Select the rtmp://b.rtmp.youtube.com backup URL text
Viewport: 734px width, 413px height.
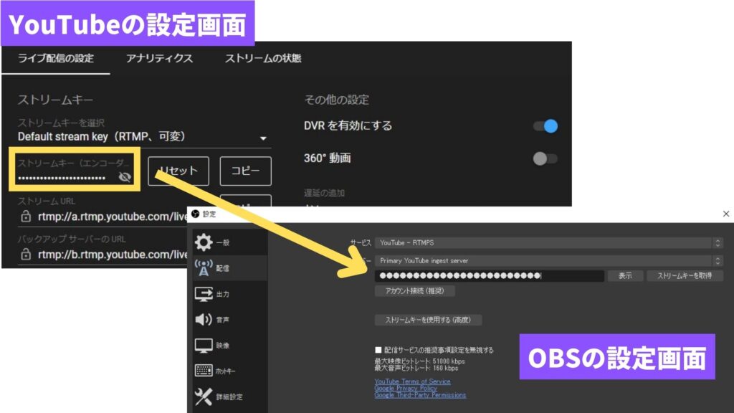coord(113,255)
